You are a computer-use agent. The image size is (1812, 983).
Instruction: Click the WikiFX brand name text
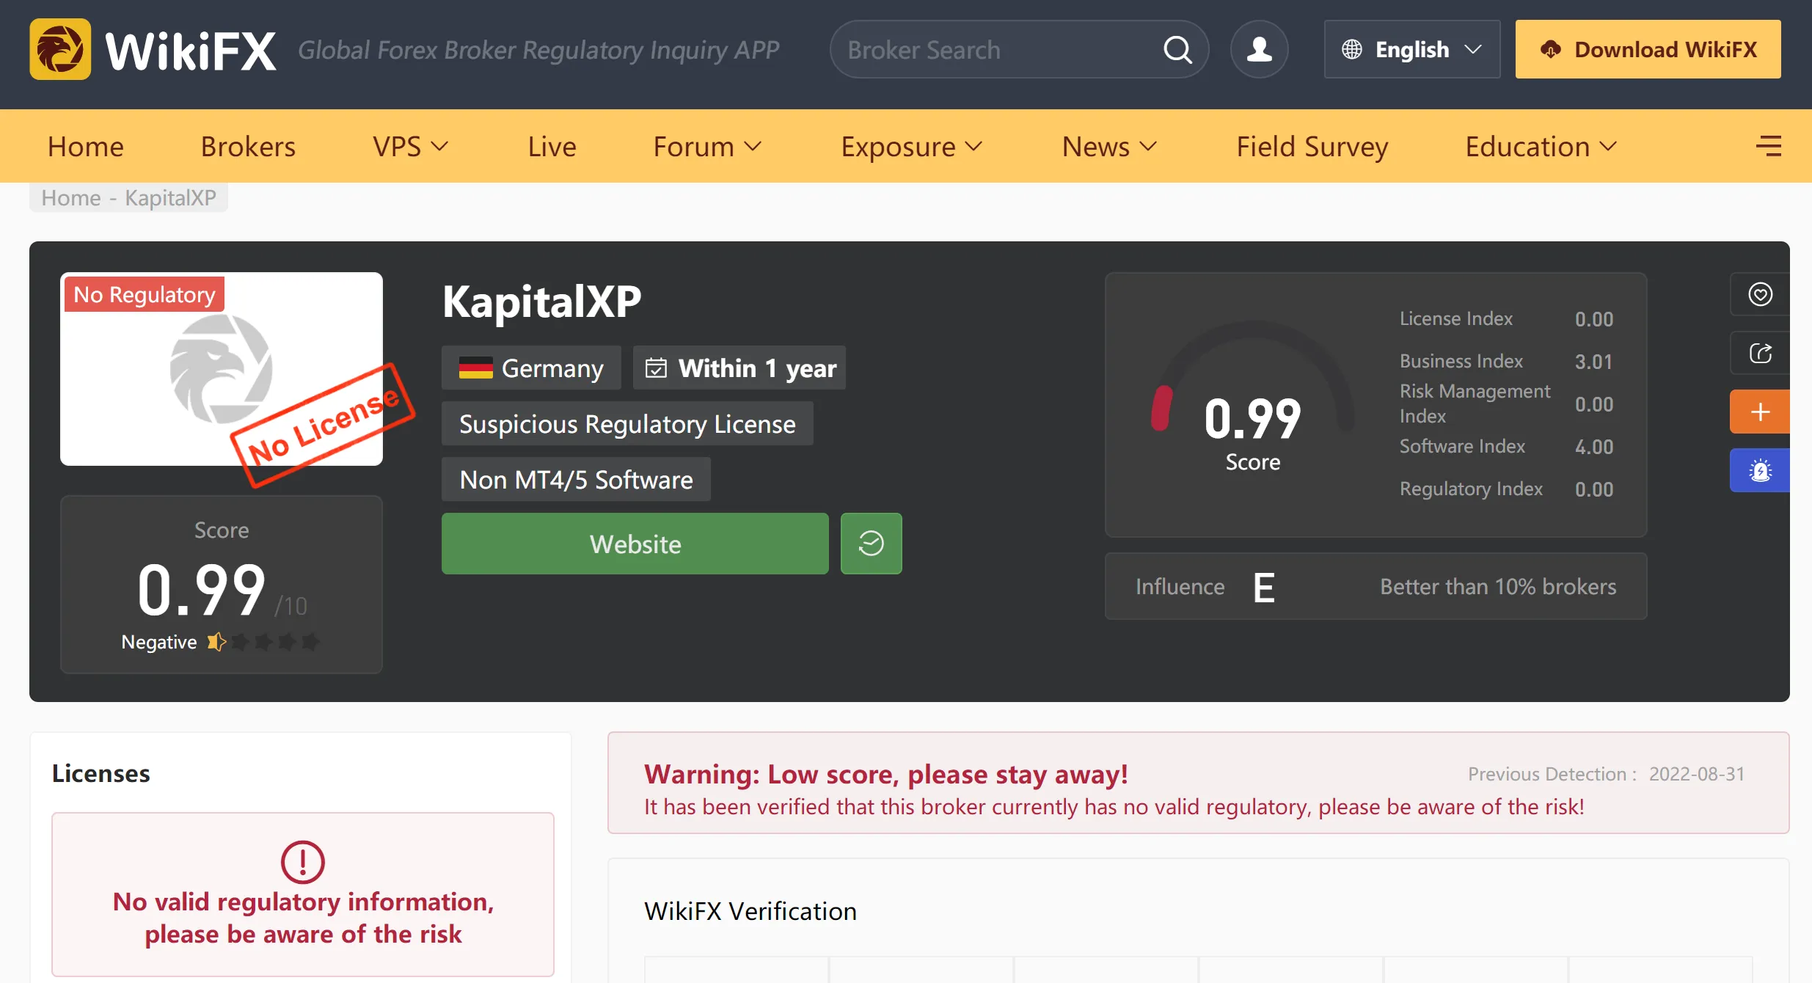[191, 51]
